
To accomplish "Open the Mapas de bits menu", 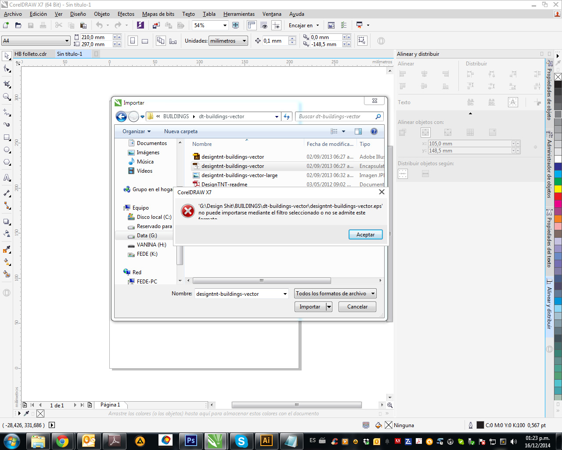I will (x=158, y=14).
